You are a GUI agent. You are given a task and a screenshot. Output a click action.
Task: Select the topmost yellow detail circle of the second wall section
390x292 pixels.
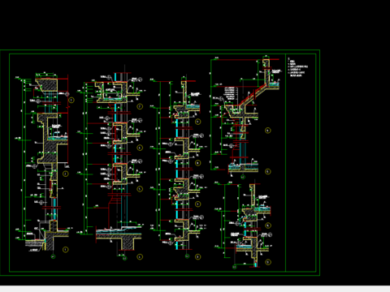140,106
